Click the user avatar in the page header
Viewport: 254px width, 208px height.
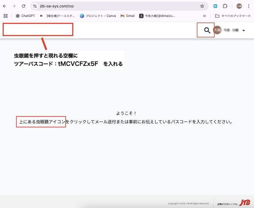217,30
